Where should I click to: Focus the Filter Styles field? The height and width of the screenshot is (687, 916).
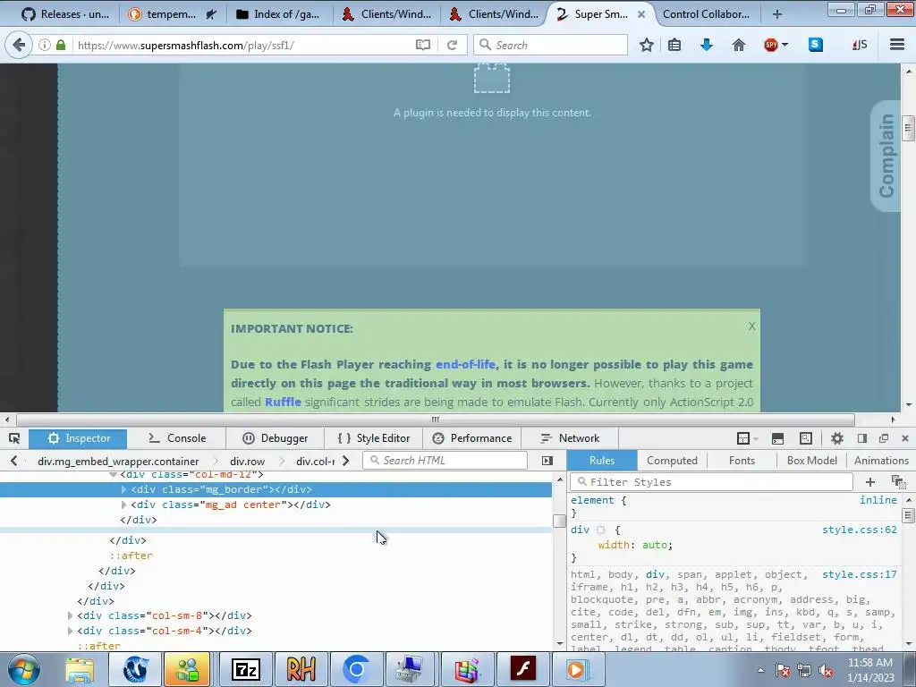click(x=711, y=482)
